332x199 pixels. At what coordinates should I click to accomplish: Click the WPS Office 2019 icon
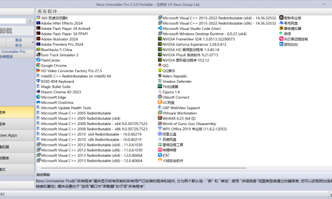(x=160, y=128)
